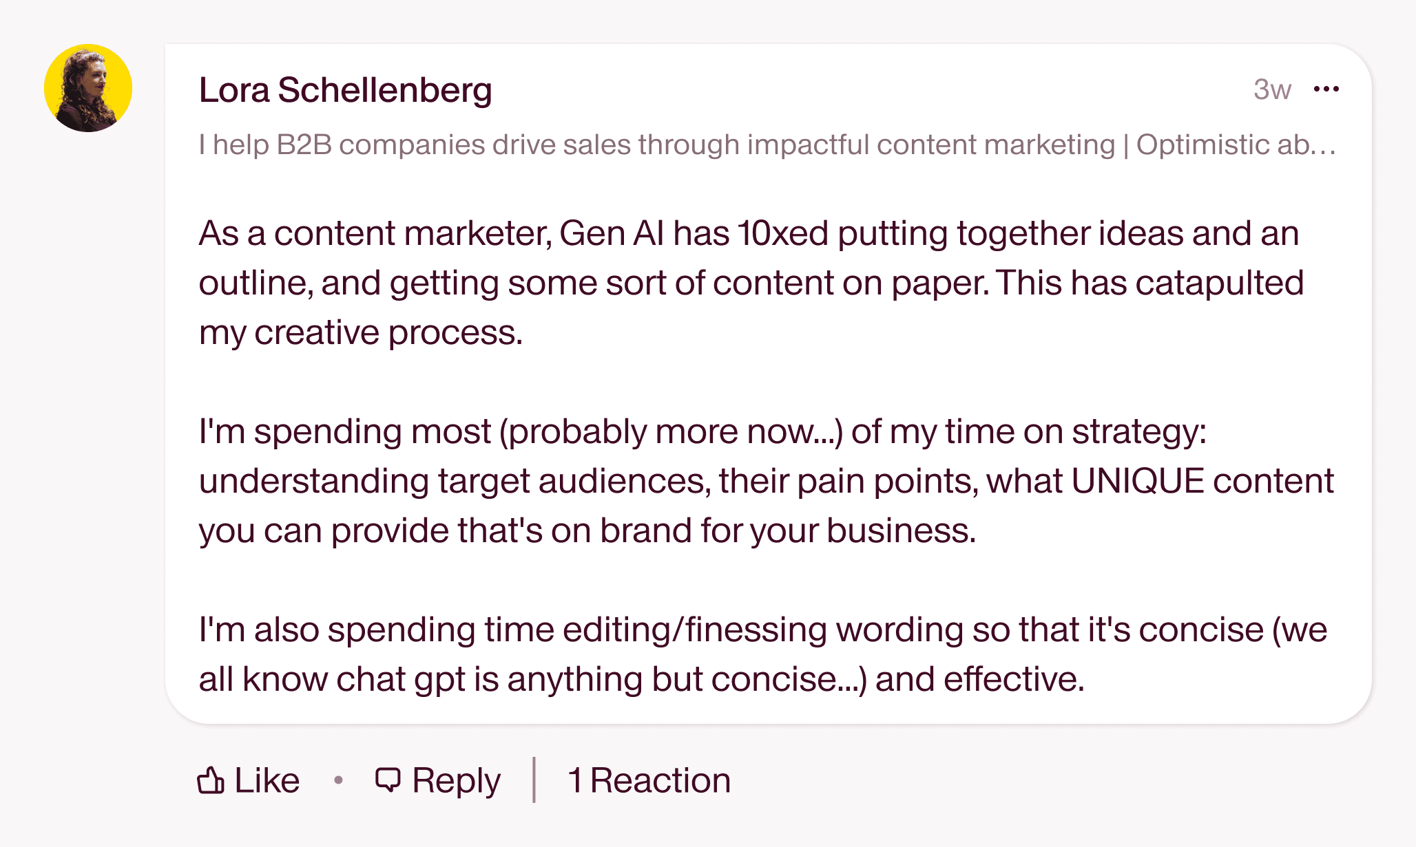The height and width of the screenshot is (847, 1416).
Task: Click the dot separator between Like and Reply
Action: [338, 780]
